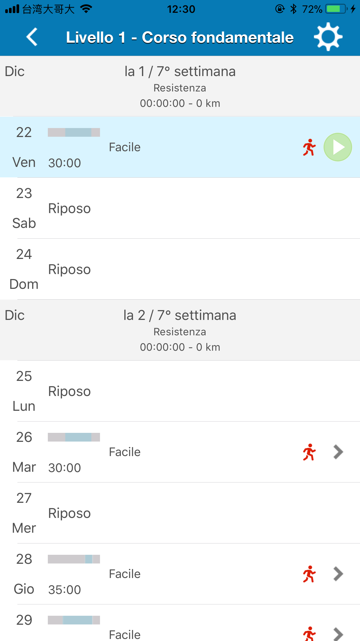Tap red runner icon on Tuesday 26
The image size is (360, 641).
tap(309, 452)
